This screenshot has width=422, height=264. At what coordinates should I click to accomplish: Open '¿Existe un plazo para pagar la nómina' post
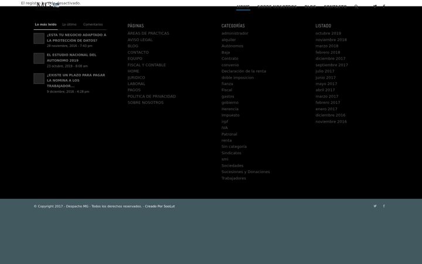(x=76, y=80)
